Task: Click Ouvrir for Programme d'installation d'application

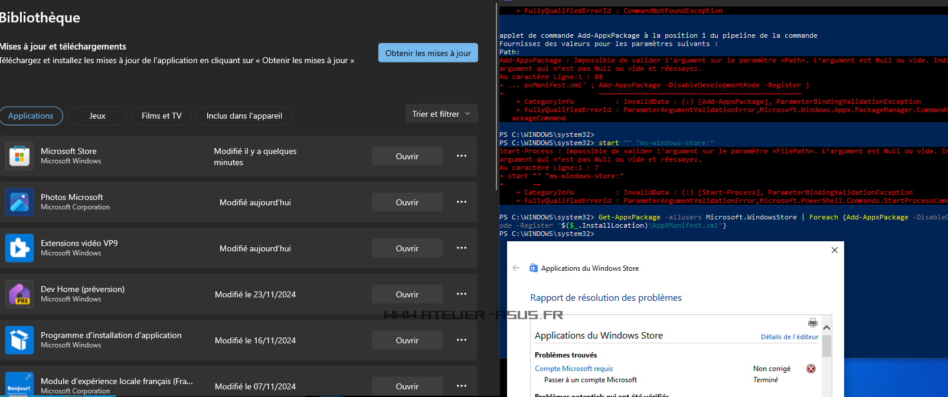Action: pos(407,340)
